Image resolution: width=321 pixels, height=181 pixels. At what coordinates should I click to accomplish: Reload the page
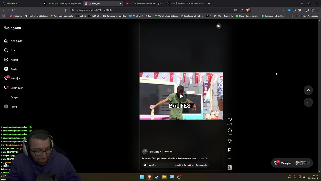pyautogui.click(x=14, y=10)
